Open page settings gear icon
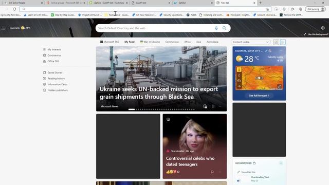 pos(323,28)
